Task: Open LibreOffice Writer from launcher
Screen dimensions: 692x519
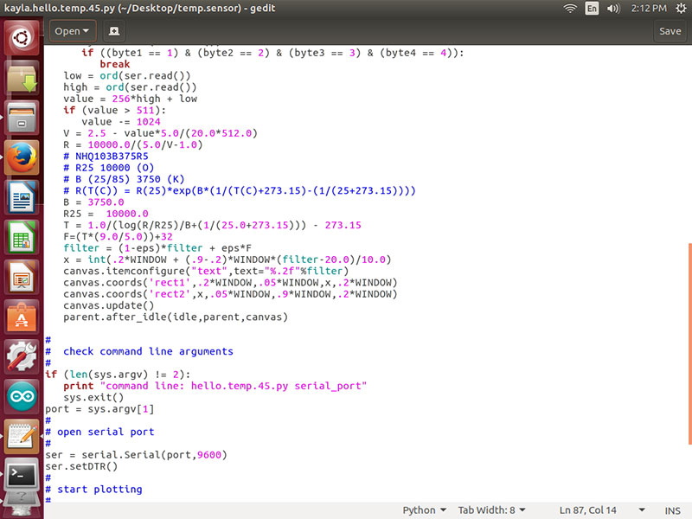Action: click(x=21, y=197)
